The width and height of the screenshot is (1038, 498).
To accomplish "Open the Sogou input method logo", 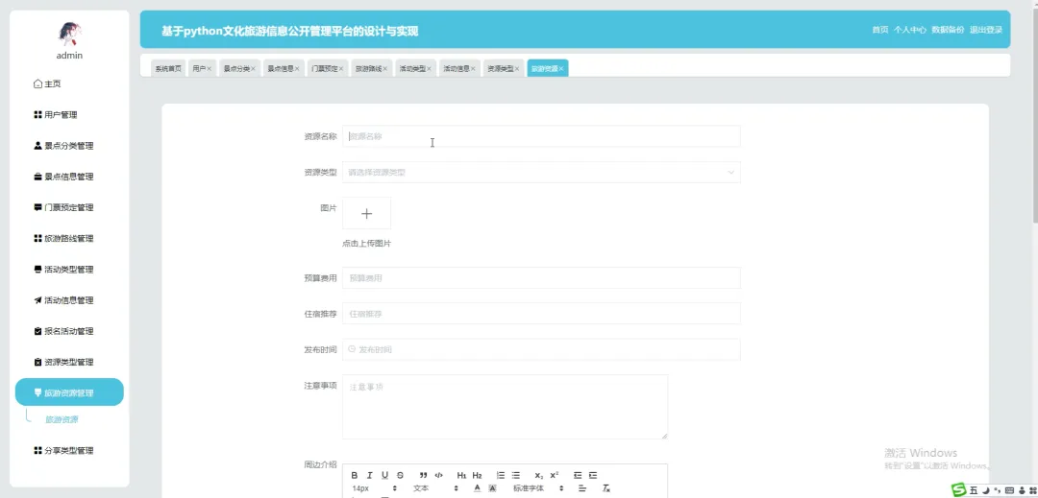I will pos(958,490).
